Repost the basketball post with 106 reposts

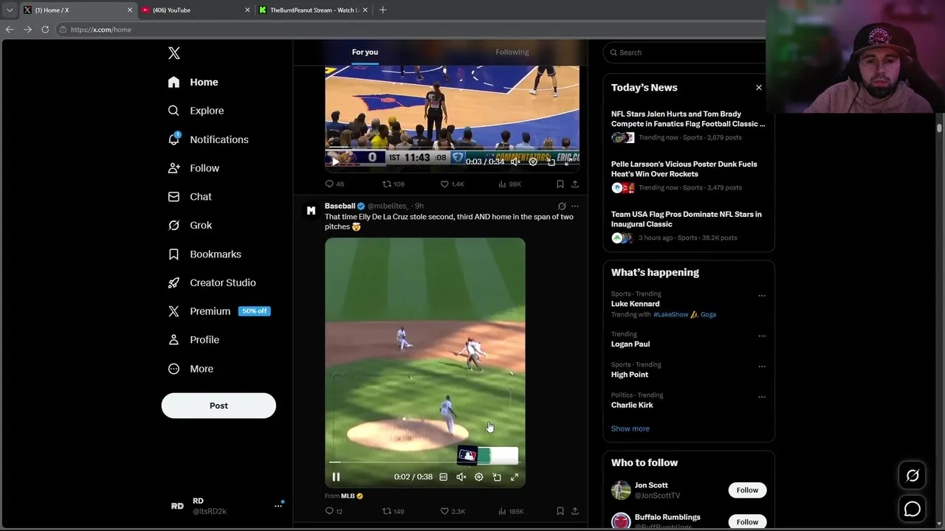393,184
